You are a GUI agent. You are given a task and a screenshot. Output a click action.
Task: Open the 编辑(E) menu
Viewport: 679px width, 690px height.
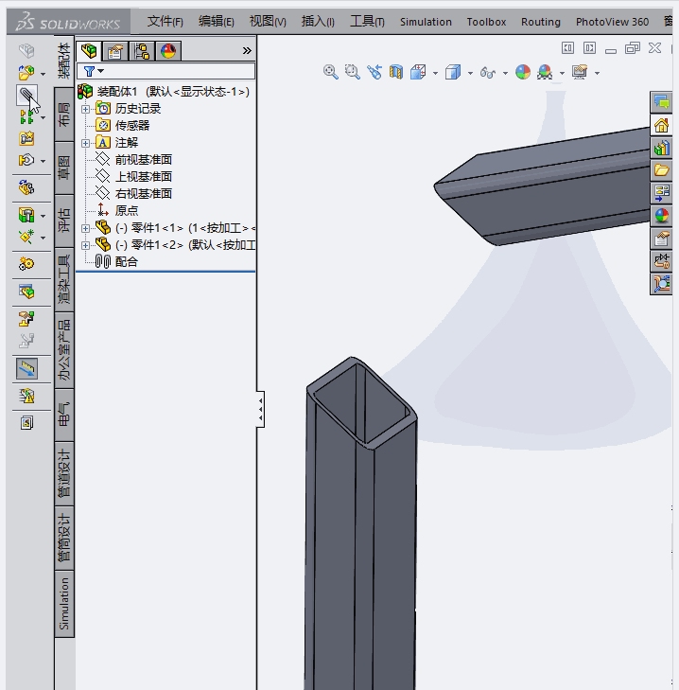(216, 21)
